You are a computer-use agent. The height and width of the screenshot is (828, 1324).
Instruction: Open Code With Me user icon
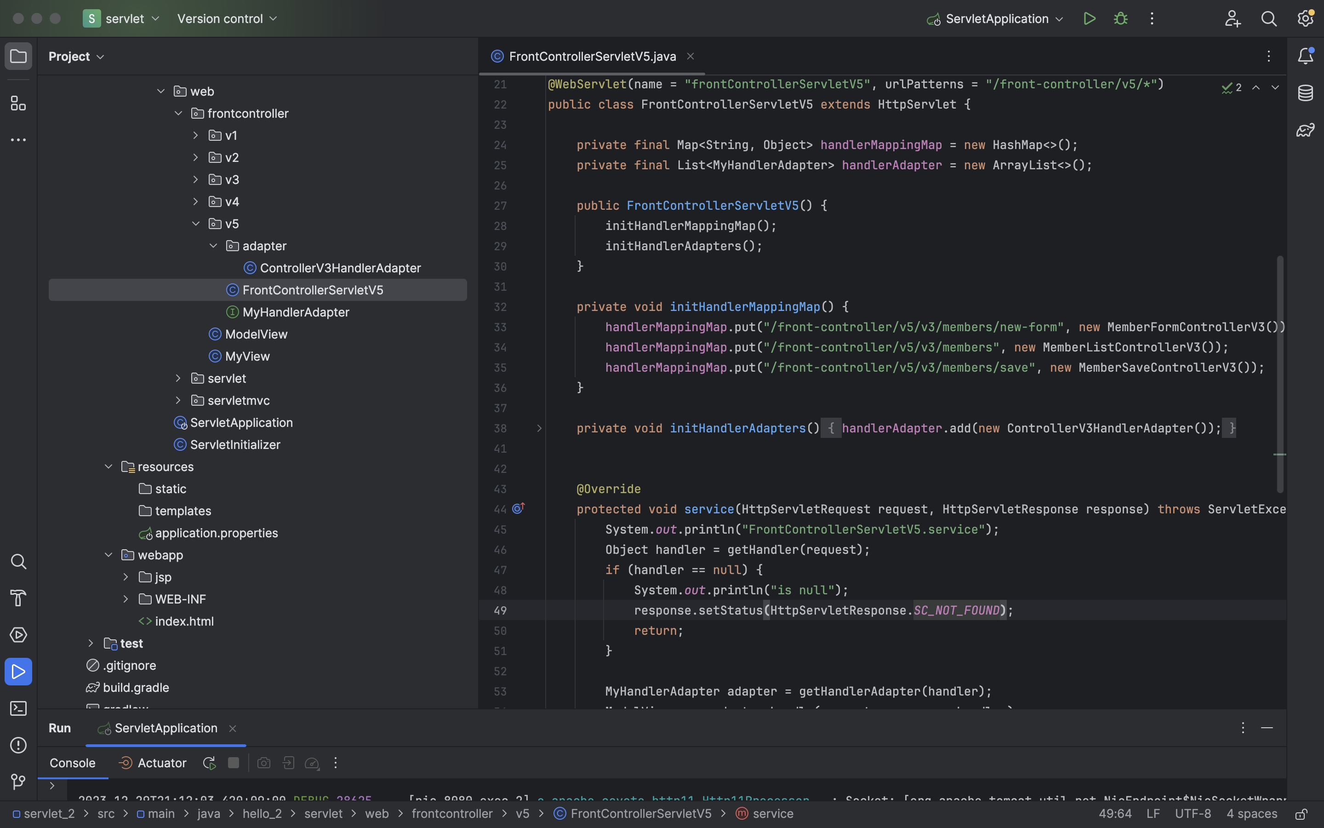point(1233,18)
